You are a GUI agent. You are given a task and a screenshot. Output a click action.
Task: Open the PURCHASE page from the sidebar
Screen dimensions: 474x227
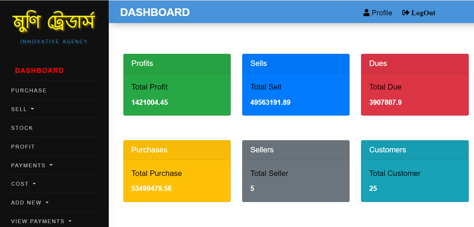point(29,90)
